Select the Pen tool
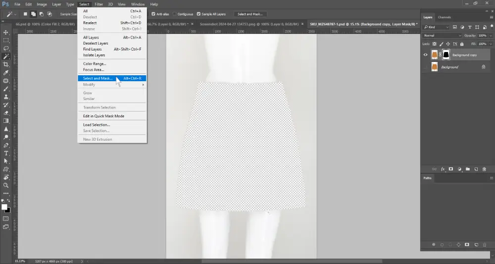 (5, 145)
